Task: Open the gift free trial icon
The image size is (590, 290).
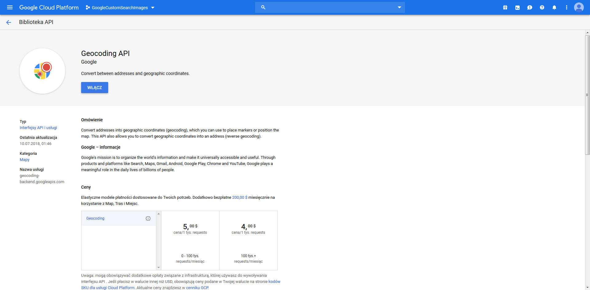Action: (505, 7)
